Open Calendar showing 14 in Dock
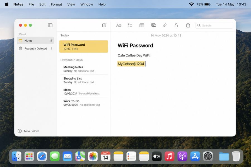This screenshot has height=167, width=251. point(106,156)
